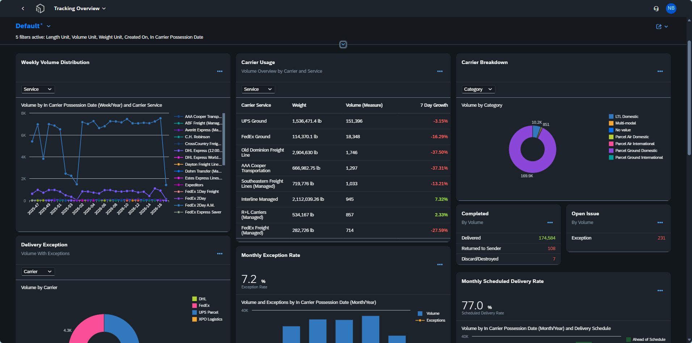Click the chart legend scrollbar
The height and width of the screenshot is (343, 692).
click(x=224, y=139)
